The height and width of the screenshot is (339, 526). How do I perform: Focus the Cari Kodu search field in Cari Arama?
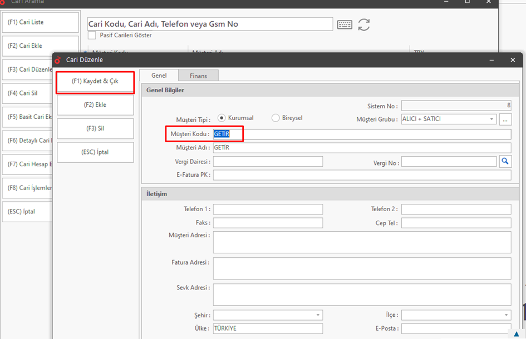[210, 24]
